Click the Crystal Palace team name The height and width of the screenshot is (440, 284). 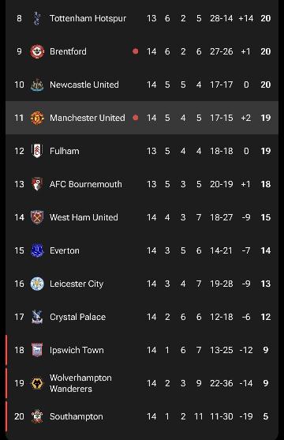[77, 317]
